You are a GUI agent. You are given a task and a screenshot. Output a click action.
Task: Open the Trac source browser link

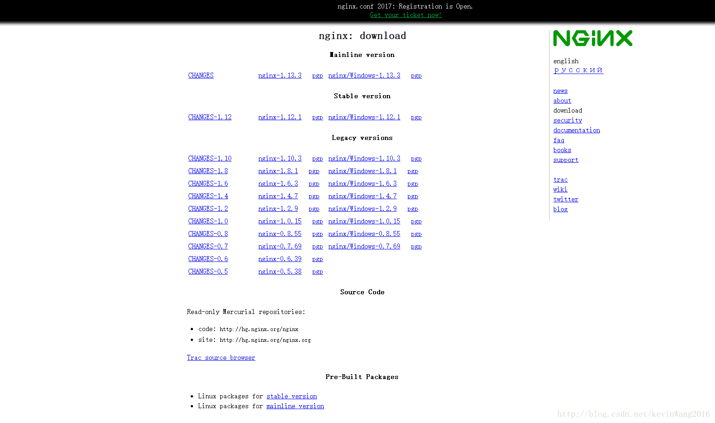(x=221, y=358)
